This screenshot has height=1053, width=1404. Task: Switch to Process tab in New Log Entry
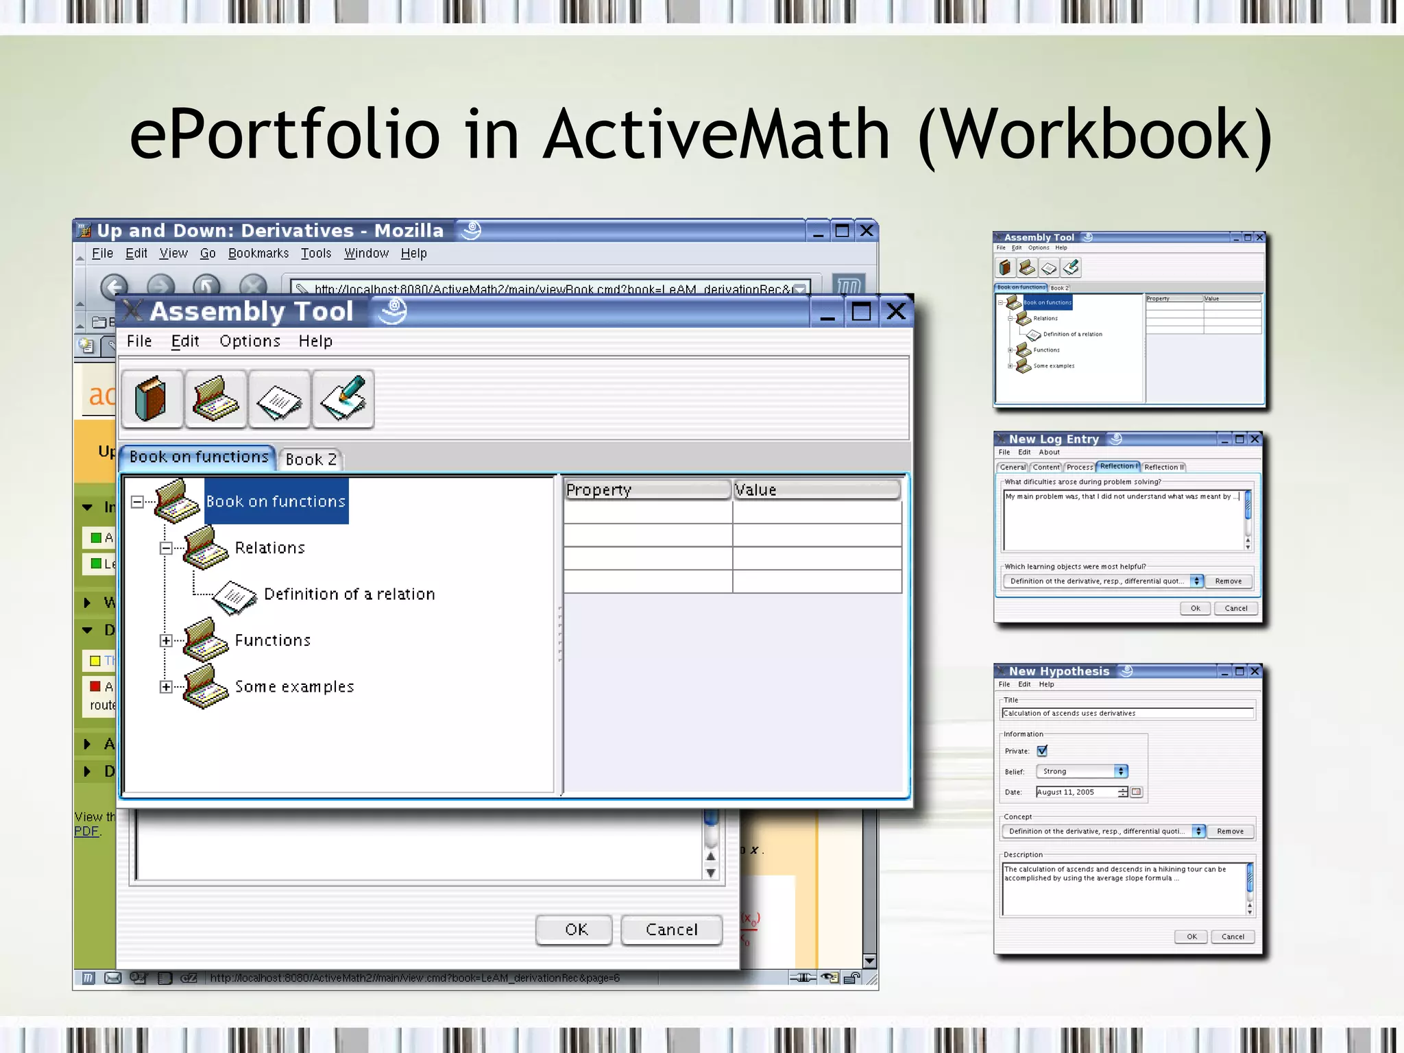[x=1080, y=468]
